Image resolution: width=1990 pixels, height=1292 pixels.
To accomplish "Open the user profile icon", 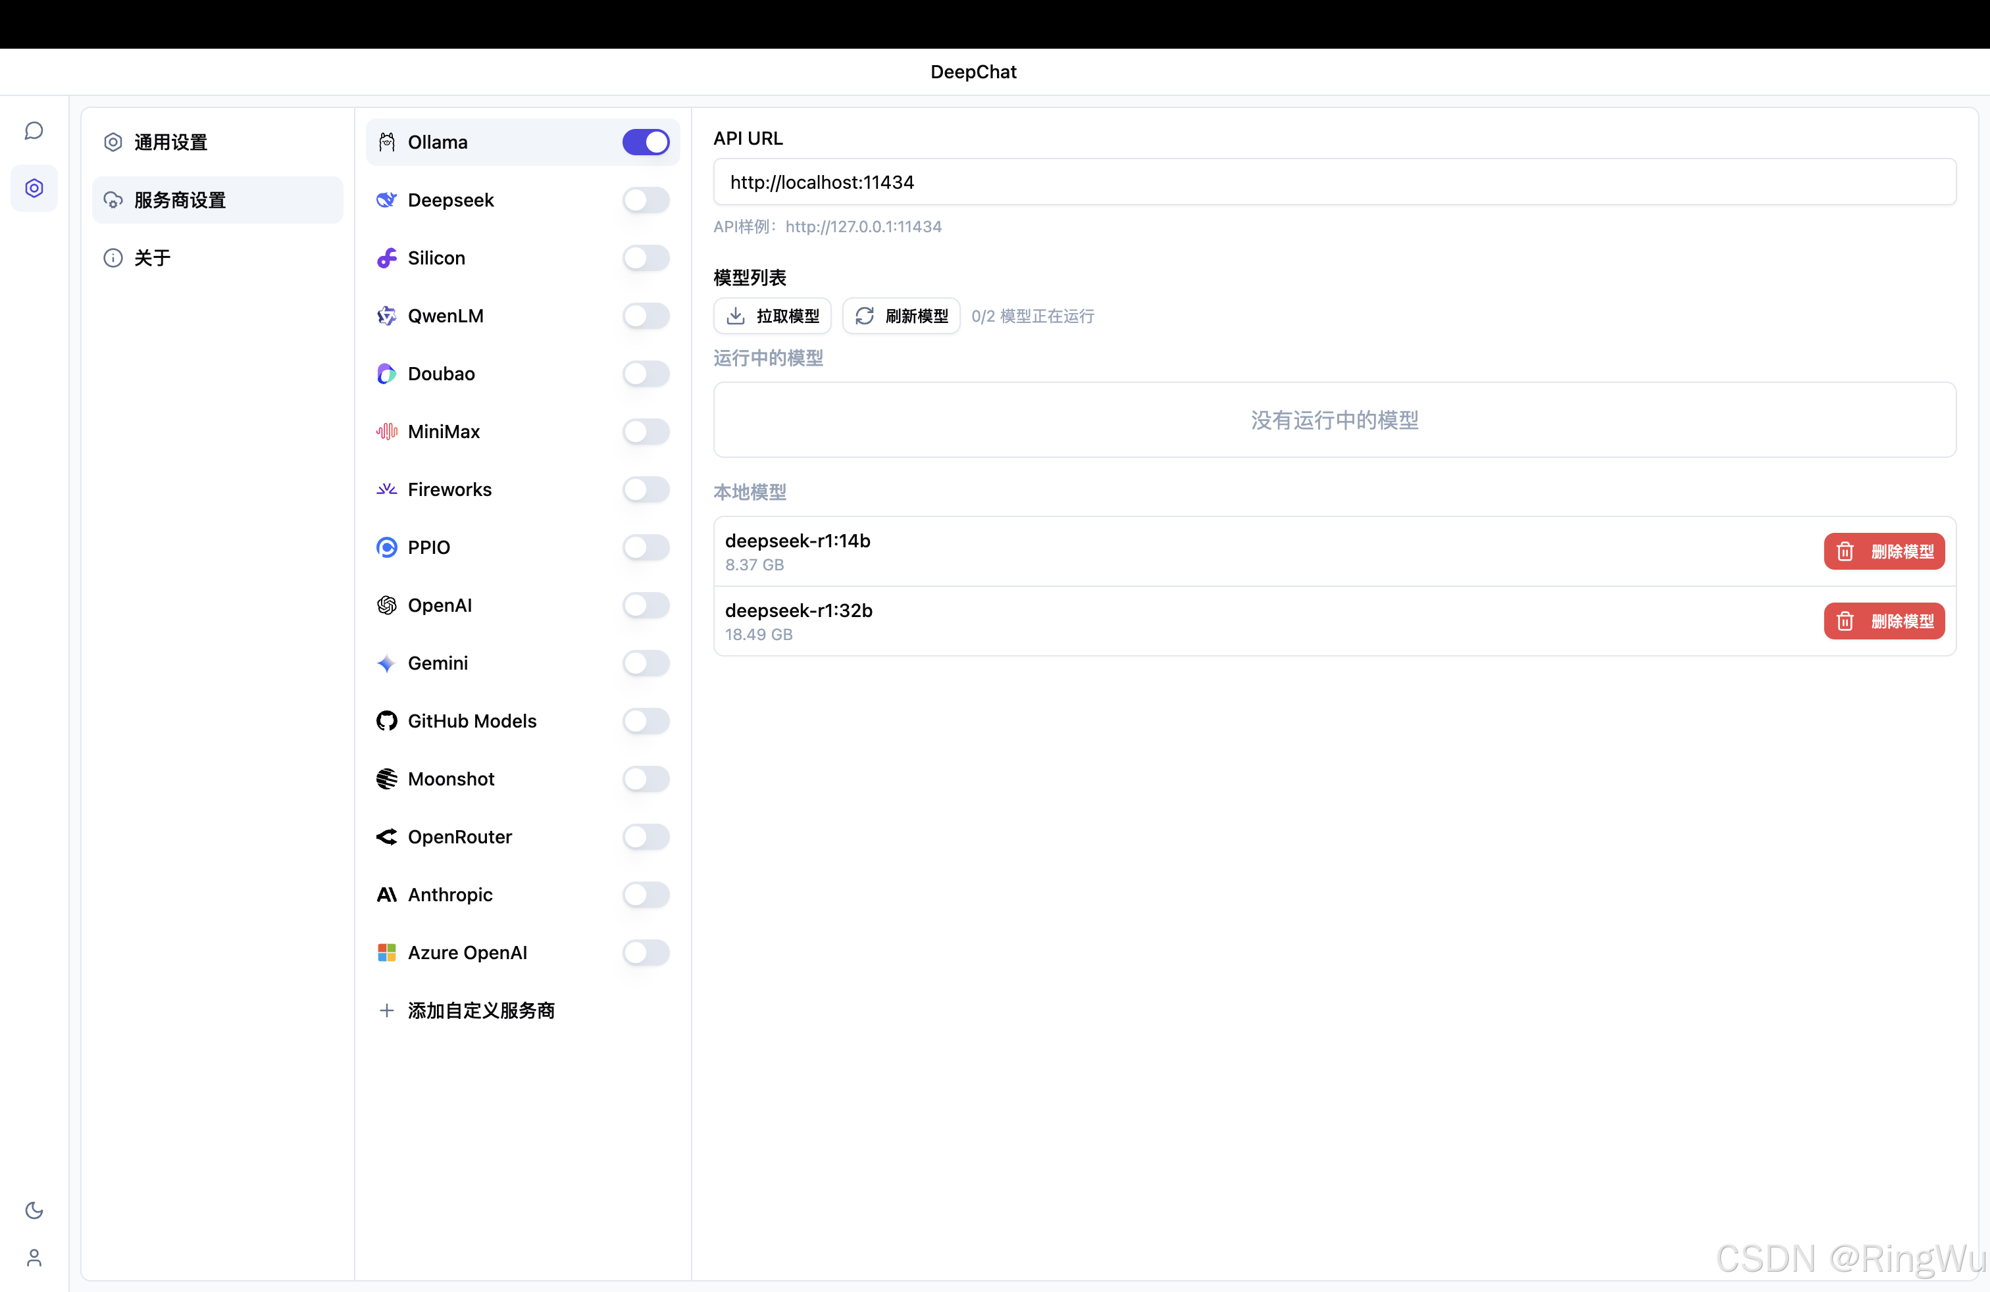I will [x=34, y=1257].
